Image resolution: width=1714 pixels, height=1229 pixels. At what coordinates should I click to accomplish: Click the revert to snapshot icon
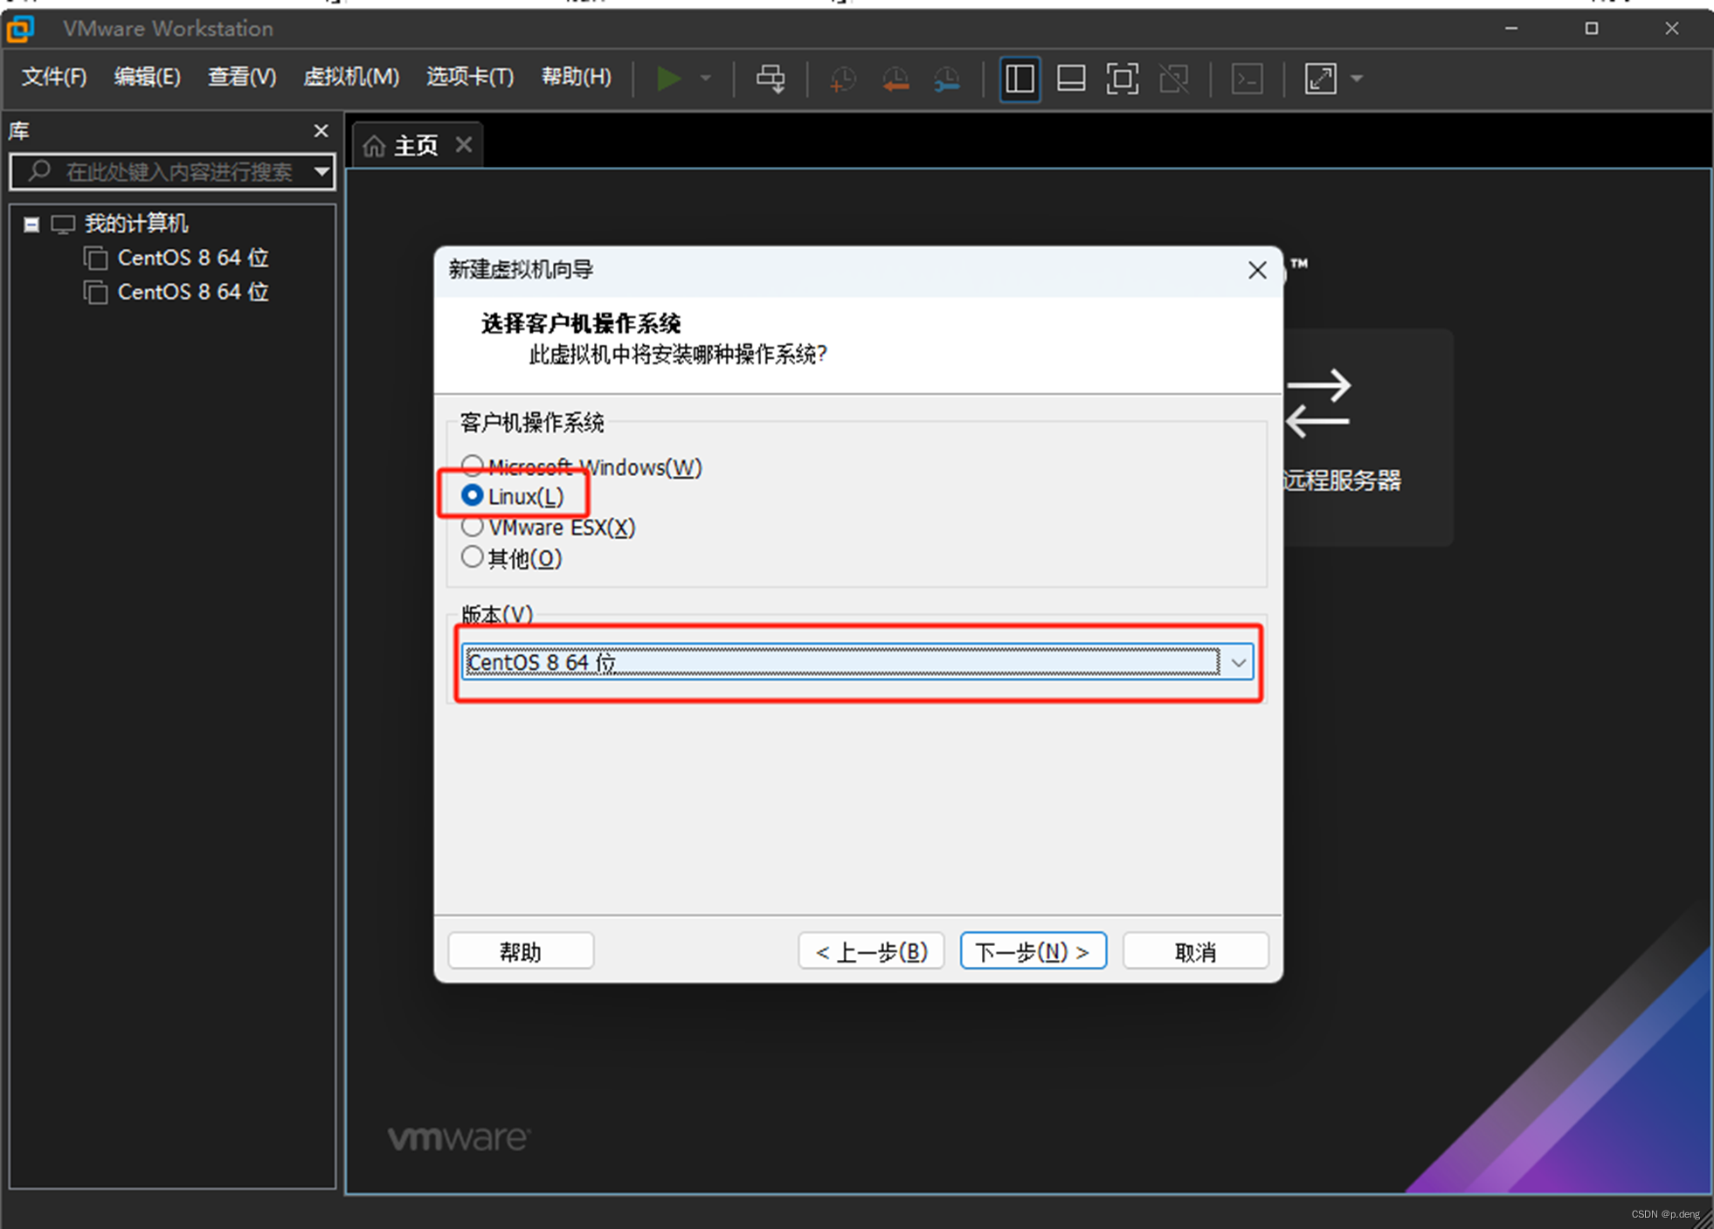(895, 79)
